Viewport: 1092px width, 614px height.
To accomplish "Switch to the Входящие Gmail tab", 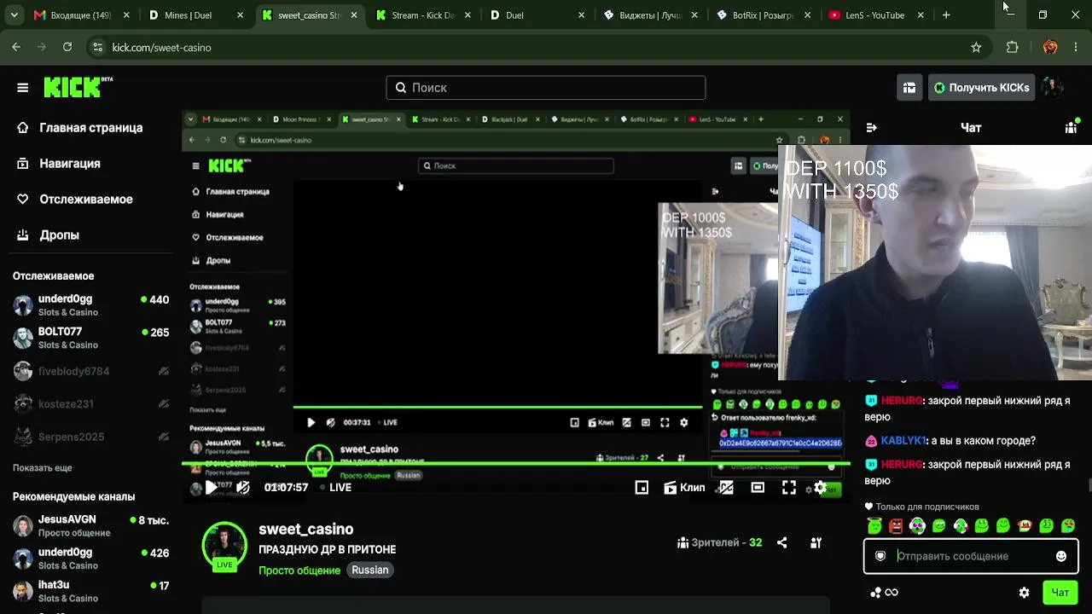I will coord(82,15).
